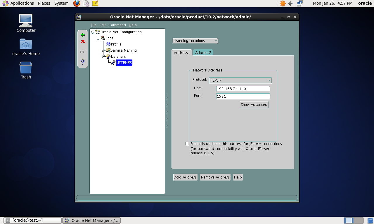Open the Command menu
Viewport: 374px width, 224px height.
pyautogui.click(x=117, y=25)
